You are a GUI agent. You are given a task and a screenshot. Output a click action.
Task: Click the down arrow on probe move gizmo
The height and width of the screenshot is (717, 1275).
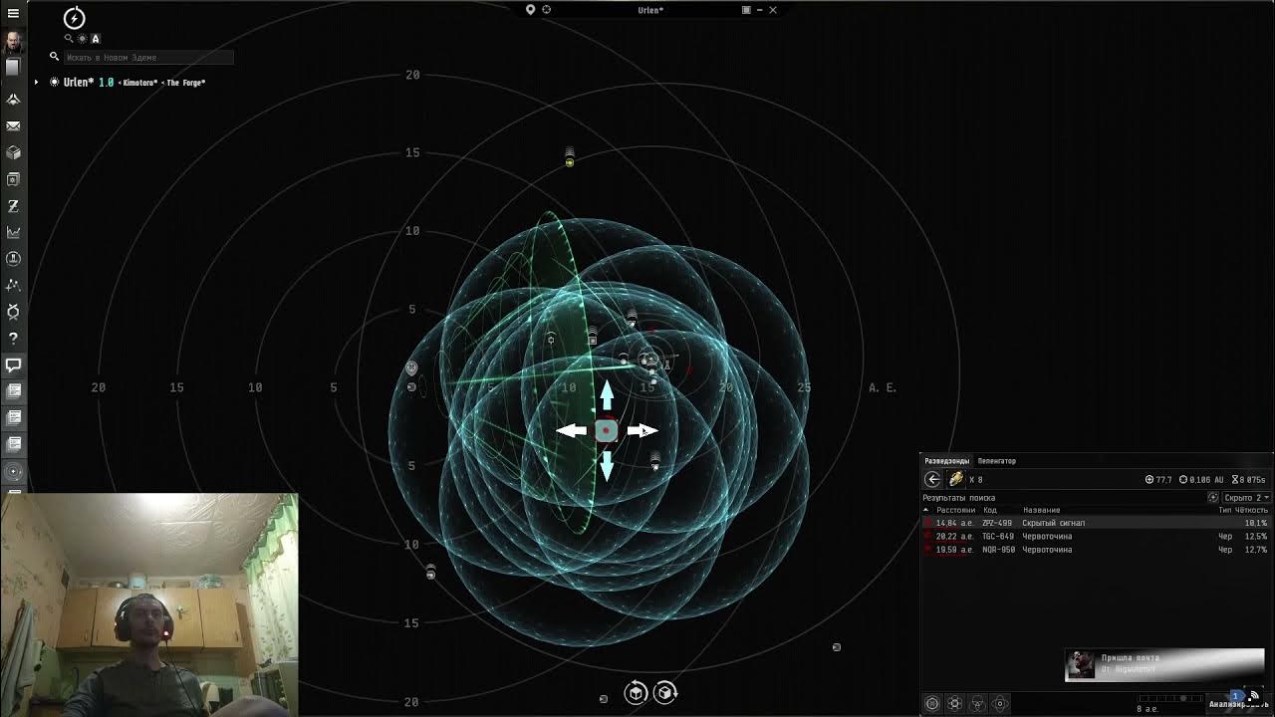607,465
